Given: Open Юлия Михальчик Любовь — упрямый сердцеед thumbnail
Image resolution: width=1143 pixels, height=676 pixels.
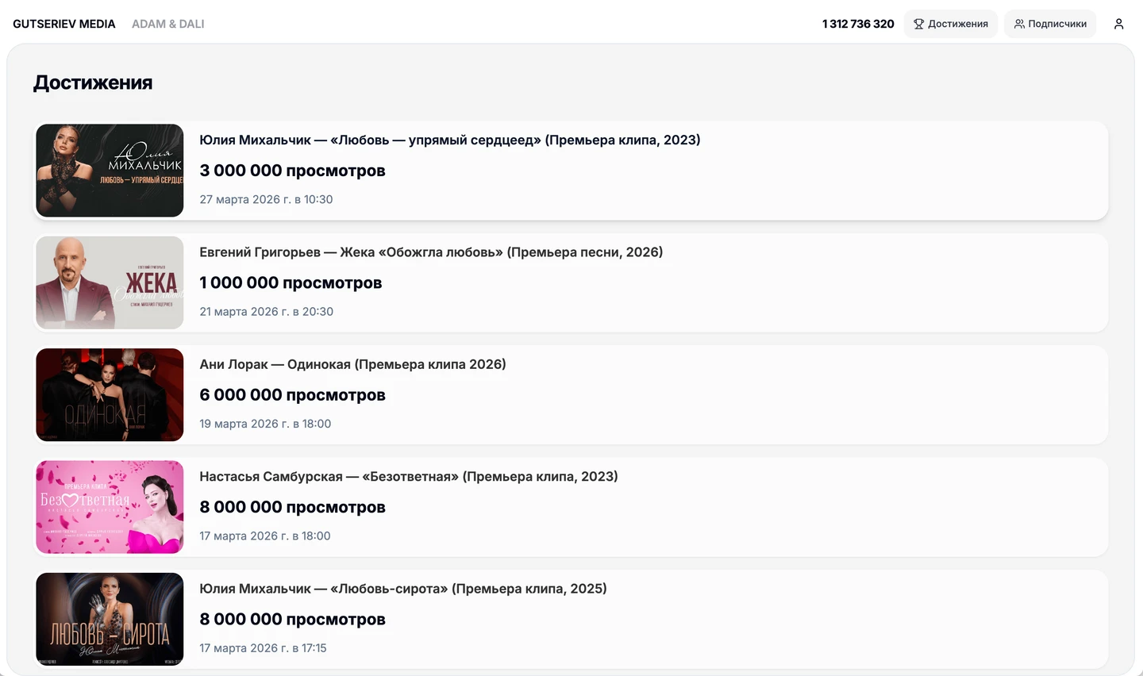Looking at the screenshot, I should click(x=110, y=171).
